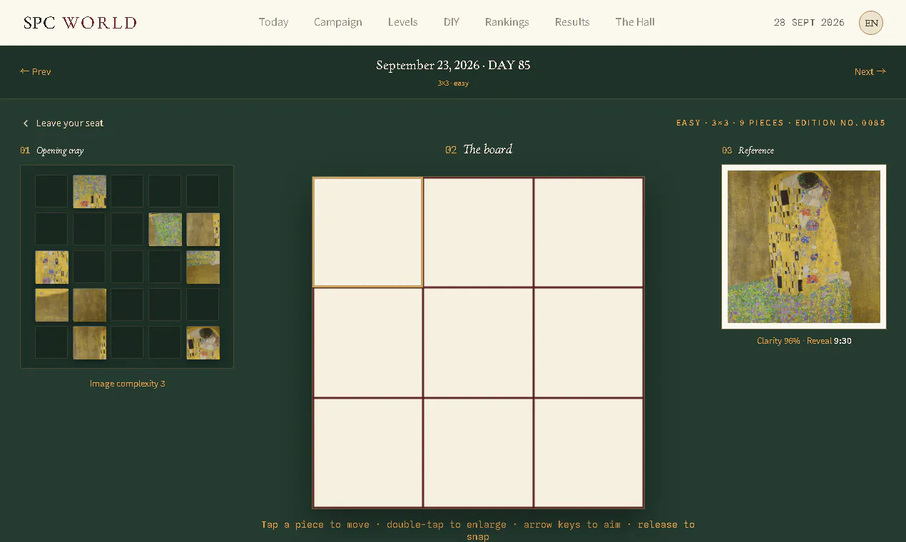906x542 pixels.
Task: Open the Results nav item
Action: pyautogui.click(x=572, y=22)
